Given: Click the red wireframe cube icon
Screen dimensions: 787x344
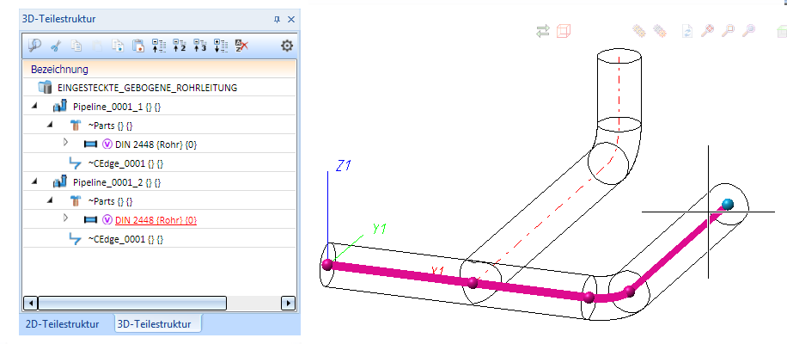Looking at the screenshot, I should [x=564, y=31].
